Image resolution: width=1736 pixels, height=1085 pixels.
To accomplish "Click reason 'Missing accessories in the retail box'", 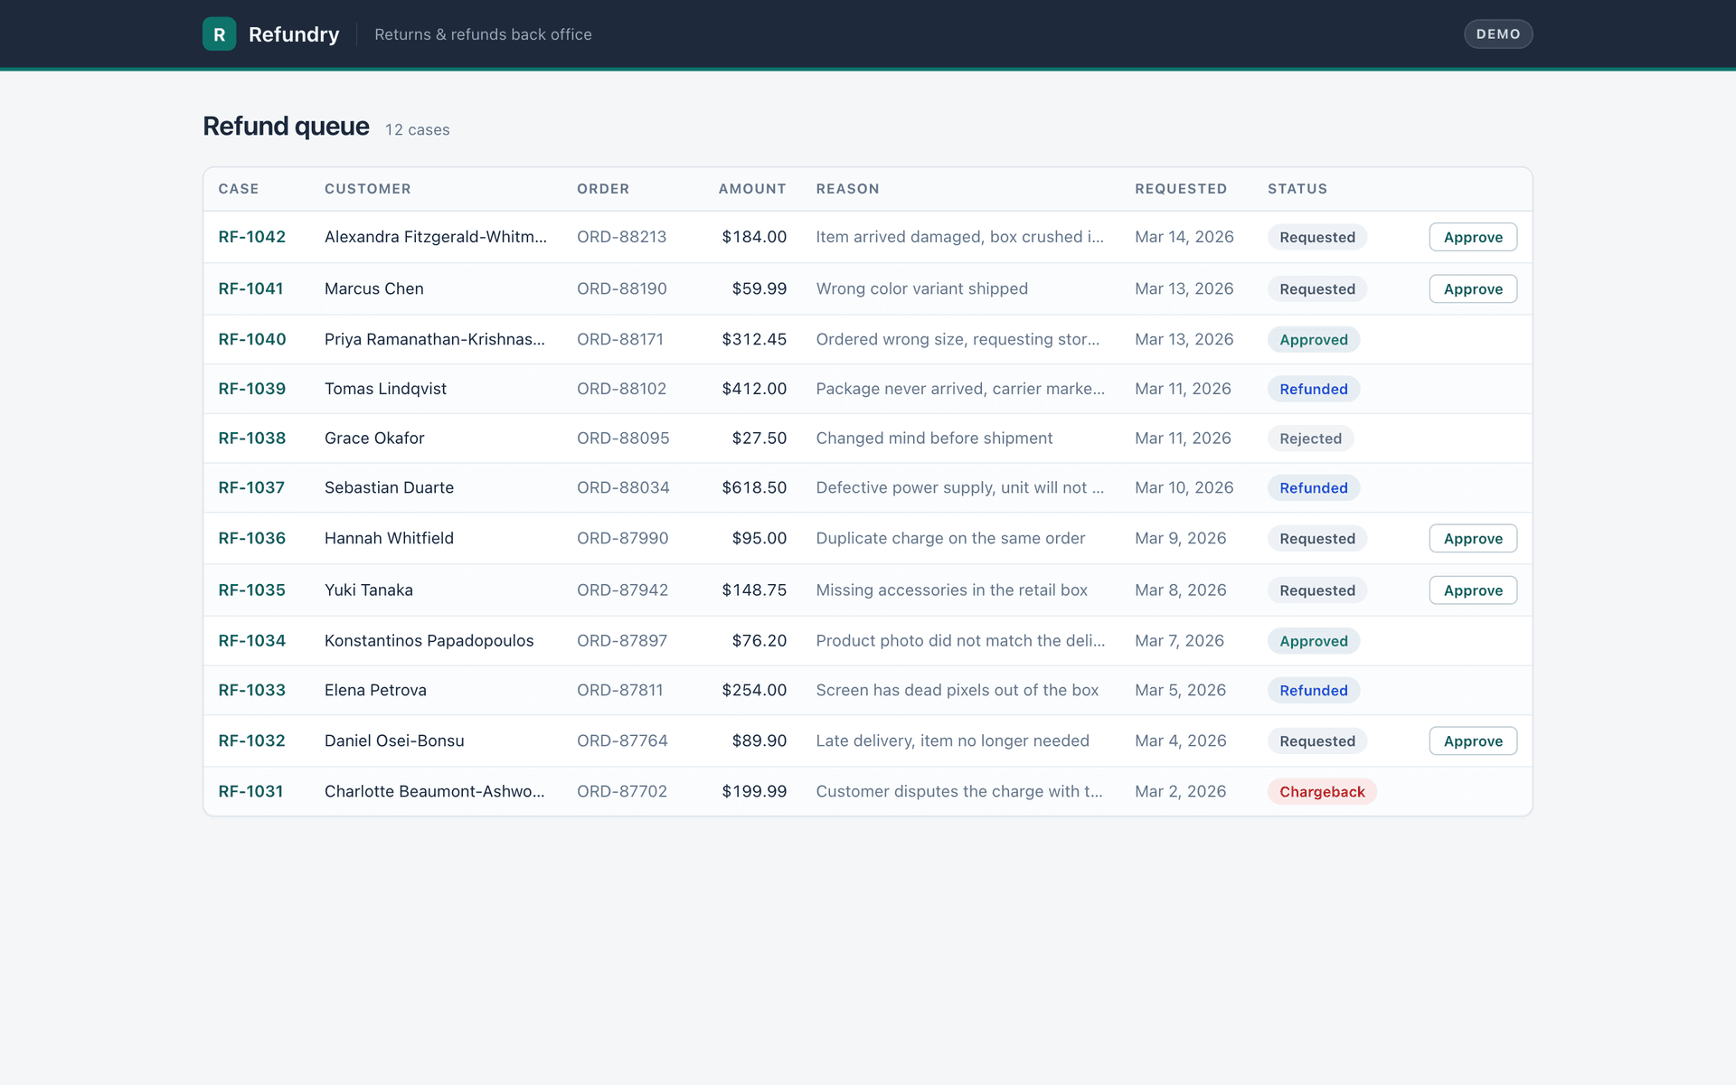I will (951, 590).
